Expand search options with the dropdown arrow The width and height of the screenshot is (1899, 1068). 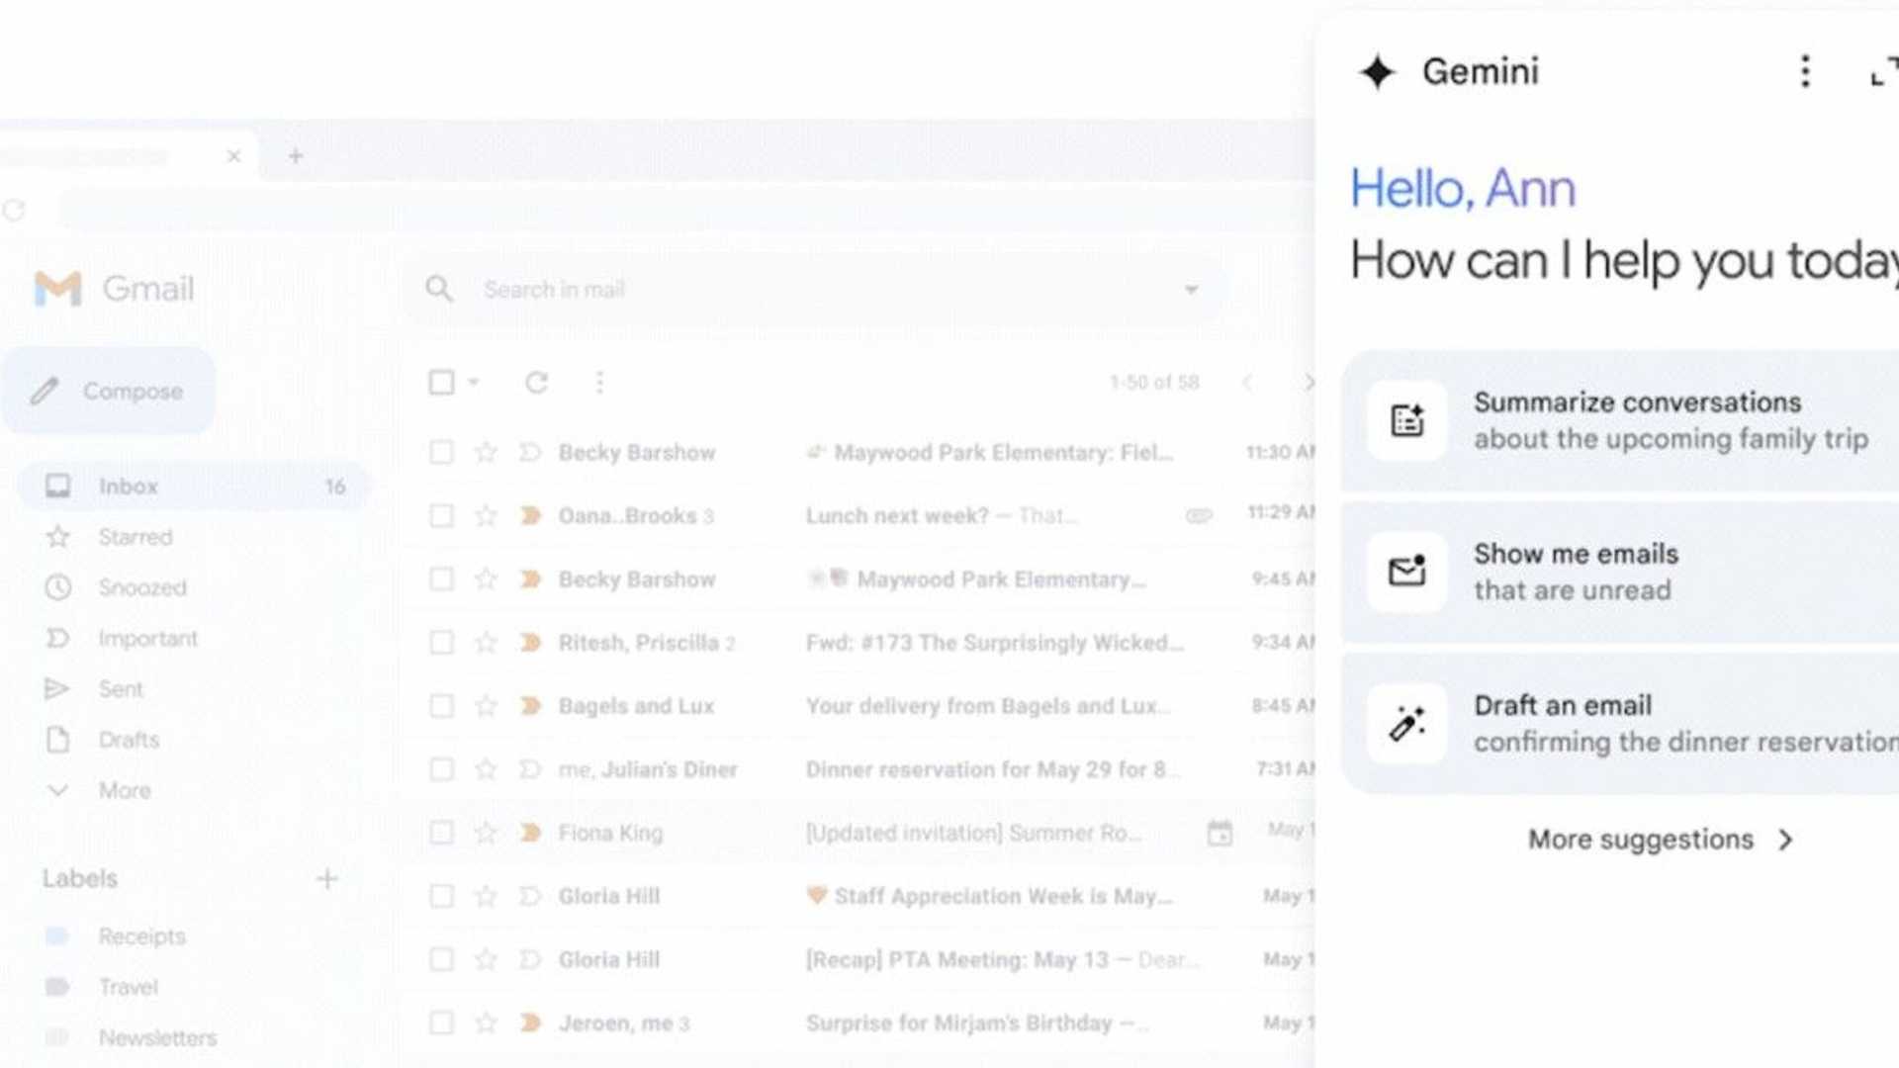point(1190,289)
